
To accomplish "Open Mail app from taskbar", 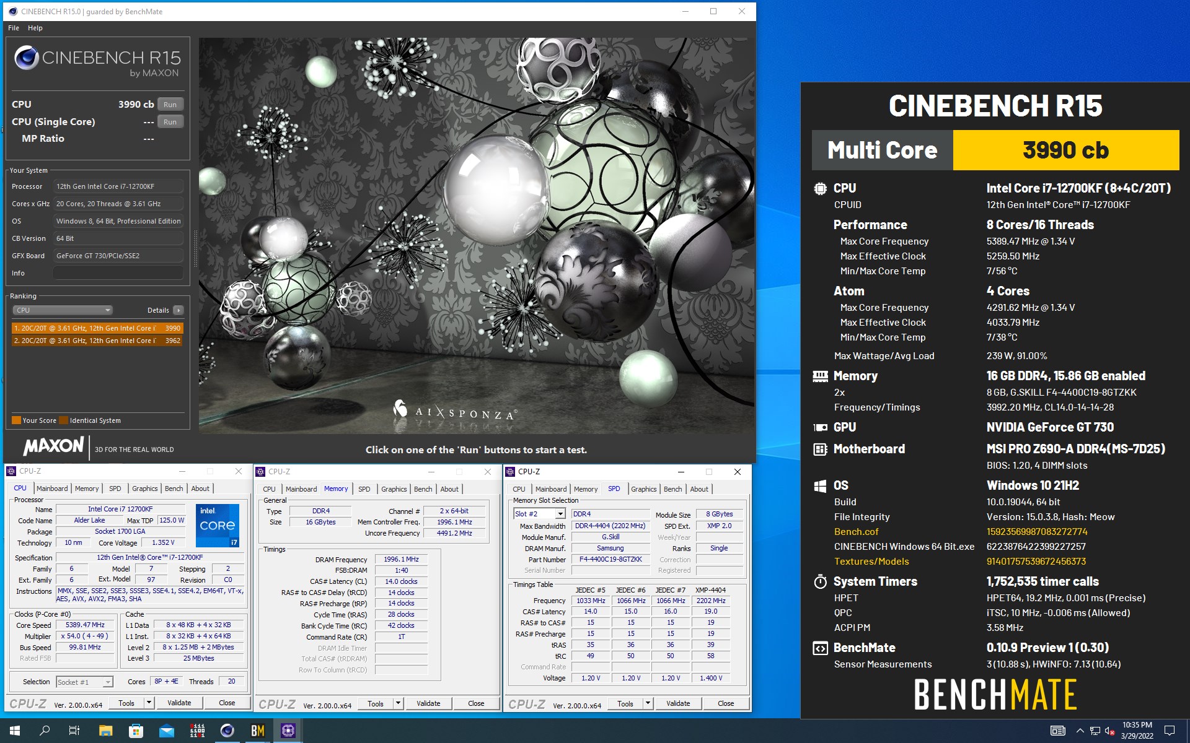I will click(x=166, y=731).
